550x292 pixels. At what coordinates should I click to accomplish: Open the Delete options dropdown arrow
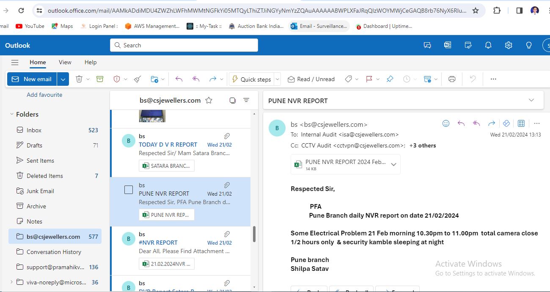[88, 79]
